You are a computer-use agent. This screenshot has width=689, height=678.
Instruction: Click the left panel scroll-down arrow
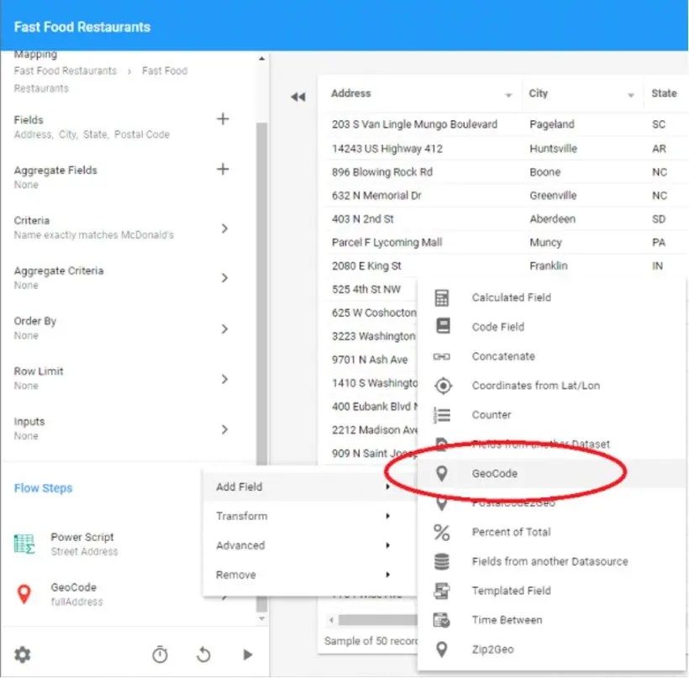tap(262, 618)
